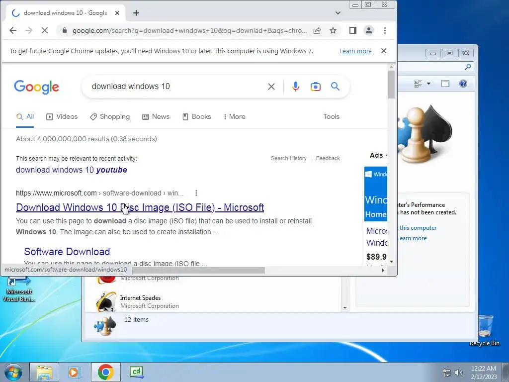
Task: Click the horizontal scrollbar right arrow
Action: tap(383, 270)
